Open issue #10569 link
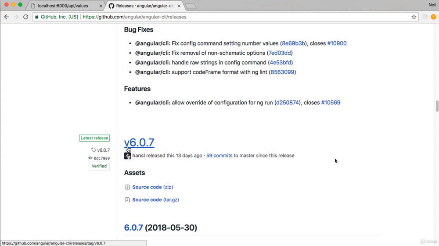Screen dimensions: 439x246 click(x=331, y=103)
